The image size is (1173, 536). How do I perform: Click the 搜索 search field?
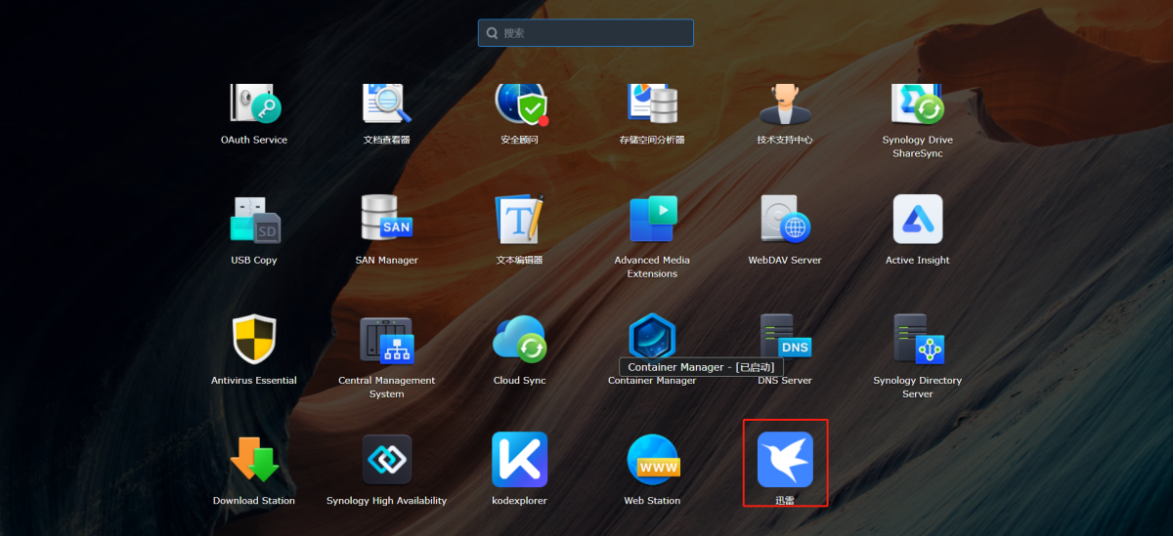point(586,33)
